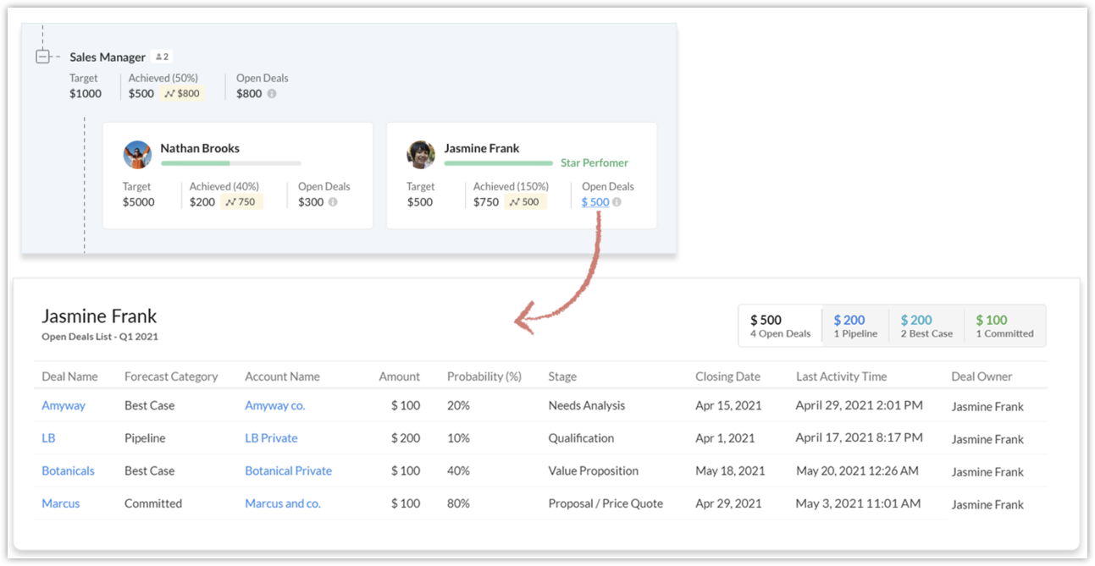Sort by the Closing Date column header
Image resolution: width=1095 pixels, height=566 pixels.
click(727, 376)
